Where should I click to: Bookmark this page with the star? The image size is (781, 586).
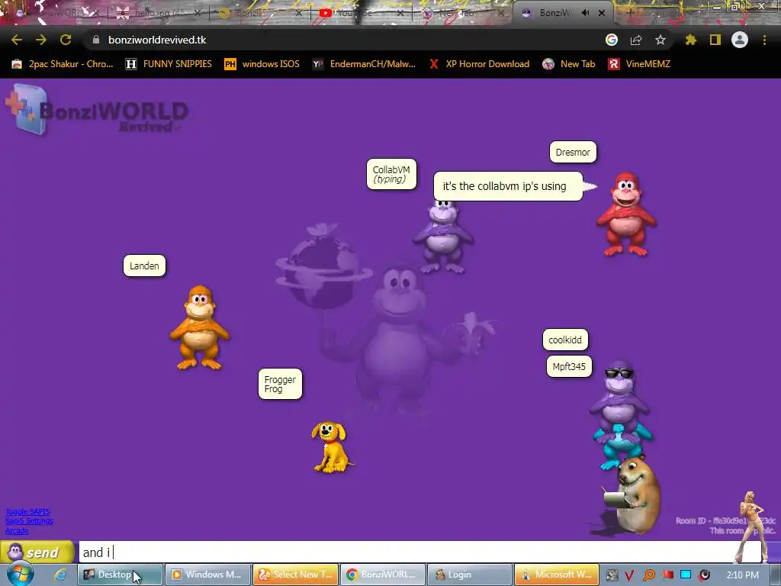[x=660, y=40]
